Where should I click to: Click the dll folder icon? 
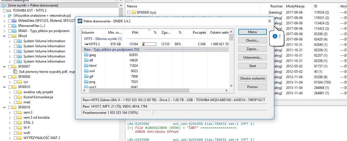tap(86, 60)
